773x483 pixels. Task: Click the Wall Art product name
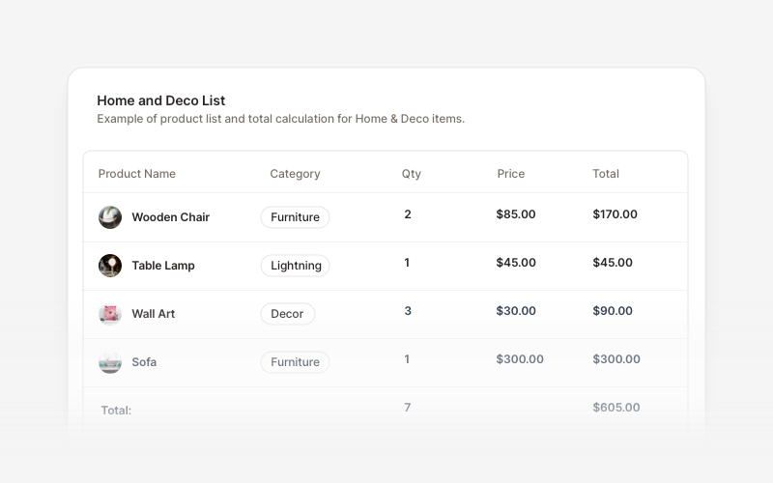154,314
